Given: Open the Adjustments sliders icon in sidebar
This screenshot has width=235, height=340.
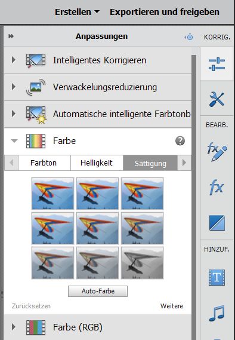Looking at the screenshot, I should click(x=217, y=64).
